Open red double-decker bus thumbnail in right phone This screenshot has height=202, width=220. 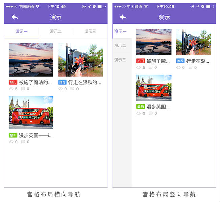point(154,88)
